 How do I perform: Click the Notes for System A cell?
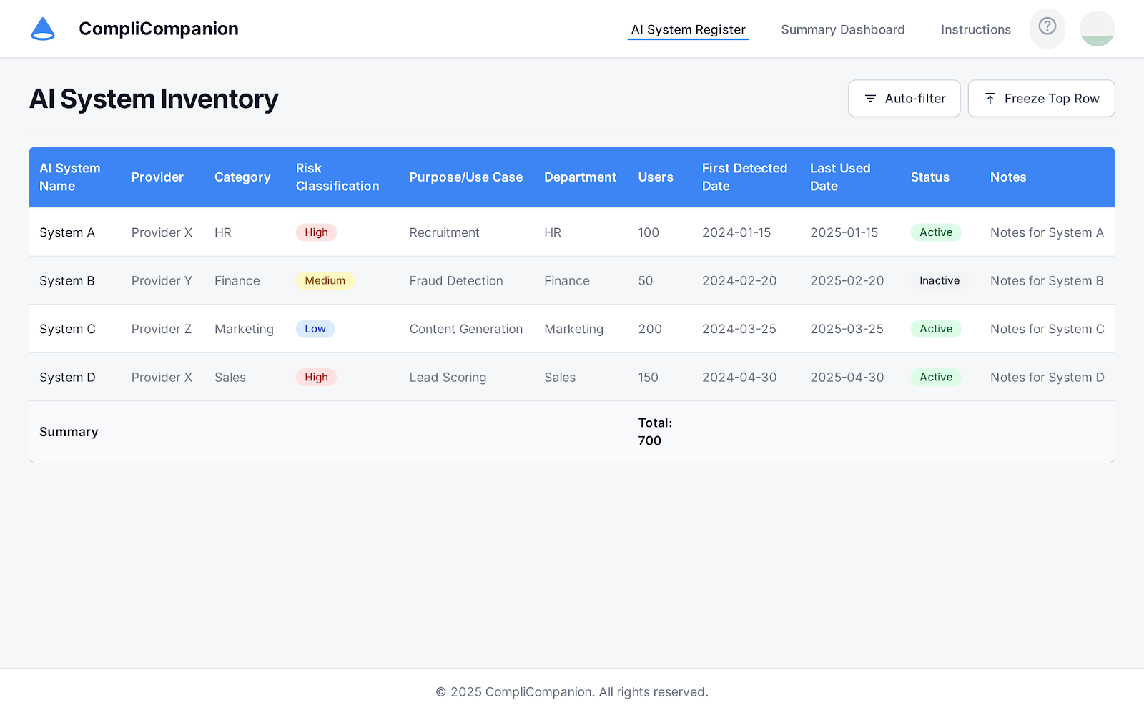[x=1047, y=232]
